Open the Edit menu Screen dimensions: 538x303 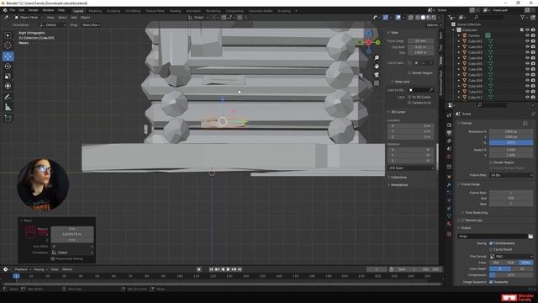pos(22,10)
